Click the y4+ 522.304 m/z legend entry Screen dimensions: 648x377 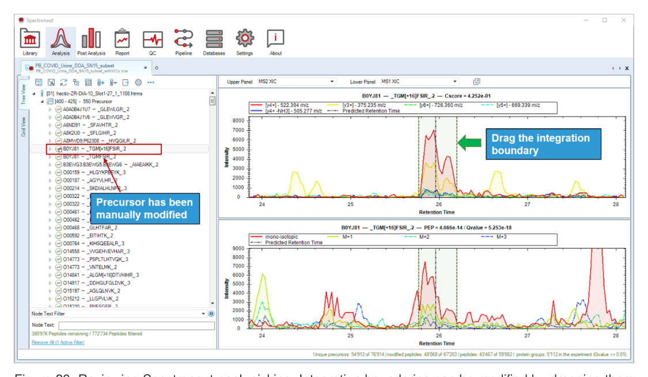[280, 105]
